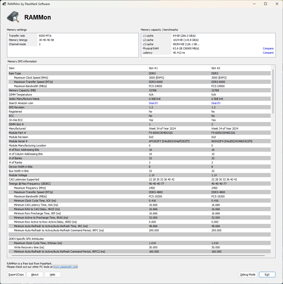Click the Item column header

[x=78, y=68]
